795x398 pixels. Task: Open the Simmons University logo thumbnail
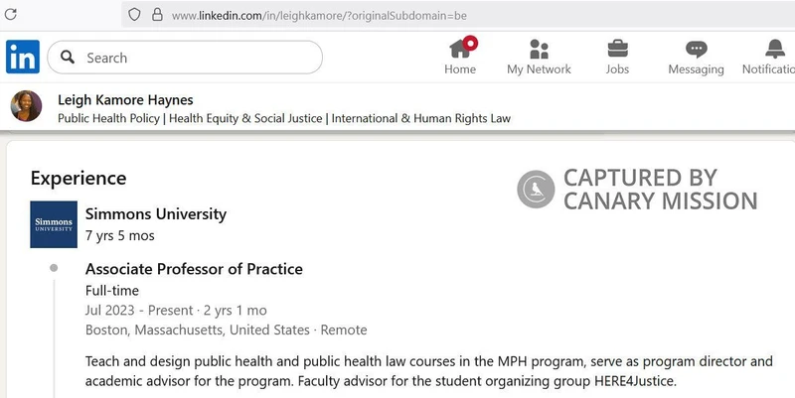[x=54, y=224]
